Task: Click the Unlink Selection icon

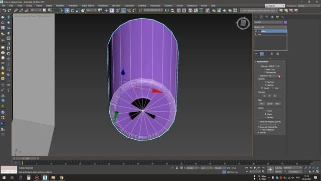Action: click(x=21, y=11)
